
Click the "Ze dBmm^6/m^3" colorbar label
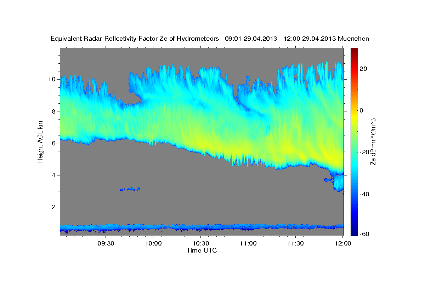(x=373, y=141)
